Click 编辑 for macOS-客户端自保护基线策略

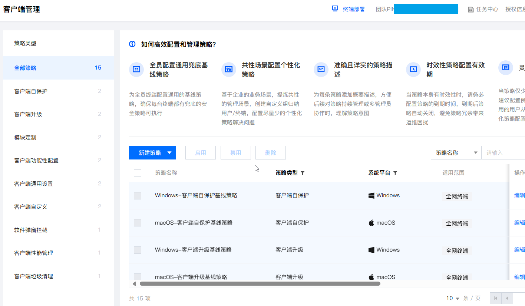(x=519, y=223)
